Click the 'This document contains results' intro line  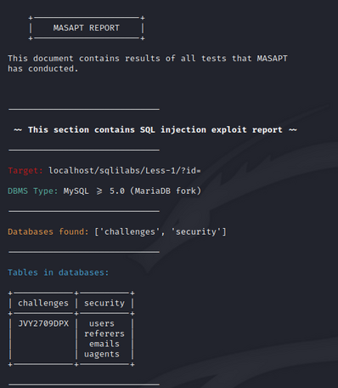pos(148,59)
